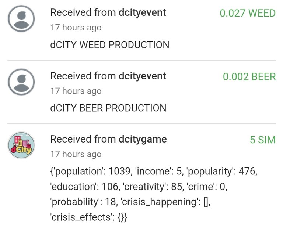Image resolution: width=283 pixels, height=227 pixels.
Task: Click the avatar icon beside the BEER transaction
Action: click(21, 82)
